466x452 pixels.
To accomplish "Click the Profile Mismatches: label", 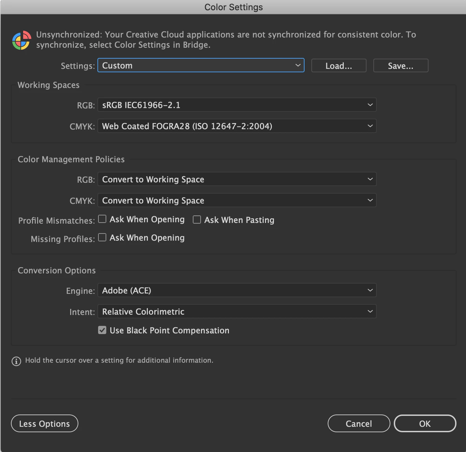I will 57,221.
